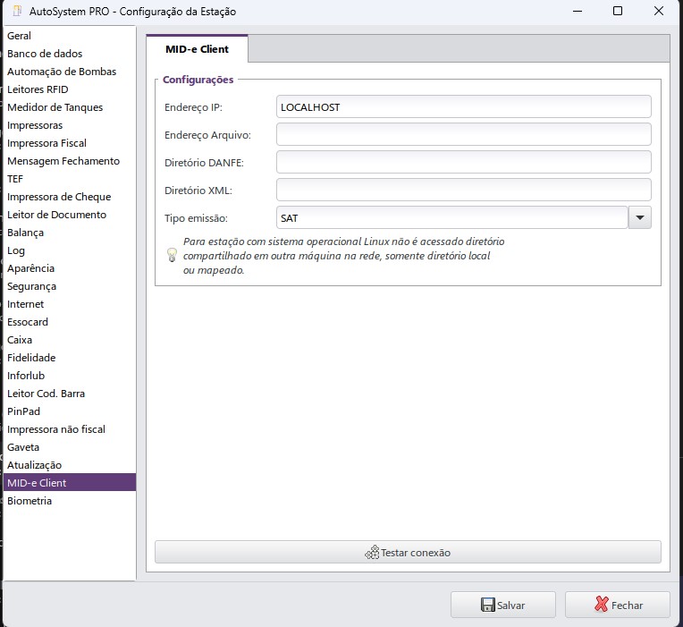The image size is (683, 627).
Task: Open the Tipo emissão SAT combo box
Action: tap(452, 218)
